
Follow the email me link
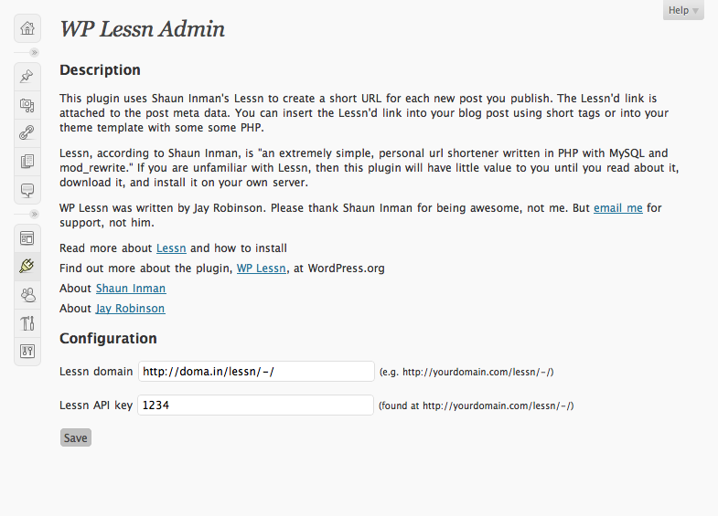tap(617, 208)
